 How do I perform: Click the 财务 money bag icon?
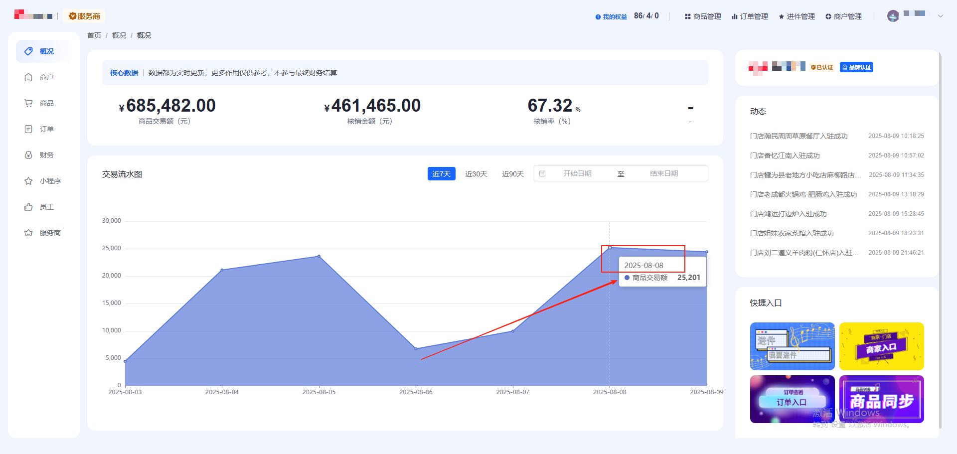28,155
